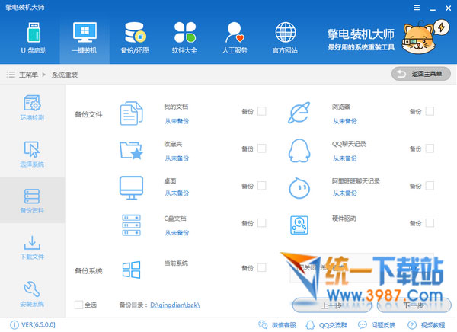This screenshot has height=332, width=457.
Task: Check backup box for 阿里旺旺聊天记录
Action: pyautogui.click(x=430, y=186)
